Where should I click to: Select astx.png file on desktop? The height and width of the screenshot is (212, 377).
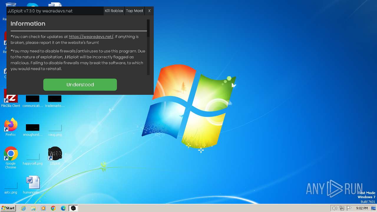point(11,188)
